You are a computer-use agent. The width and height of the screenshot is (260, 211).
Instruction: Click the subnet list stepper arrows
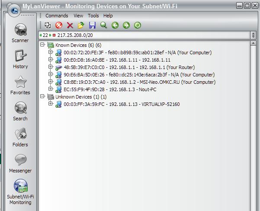click(253, 35)
